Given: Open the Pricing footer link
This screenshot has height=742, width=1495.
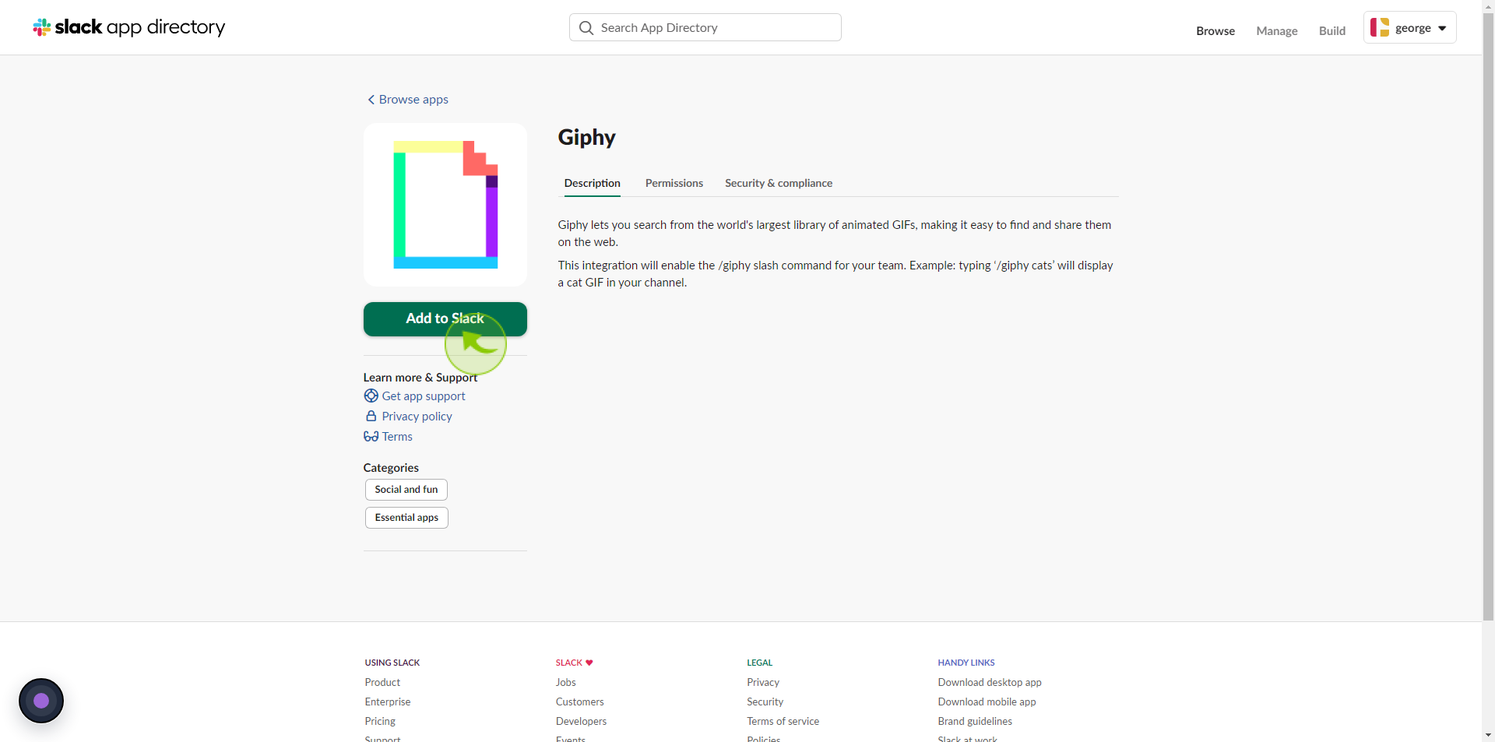Looking at the screenshot, I should pos(380,721).
